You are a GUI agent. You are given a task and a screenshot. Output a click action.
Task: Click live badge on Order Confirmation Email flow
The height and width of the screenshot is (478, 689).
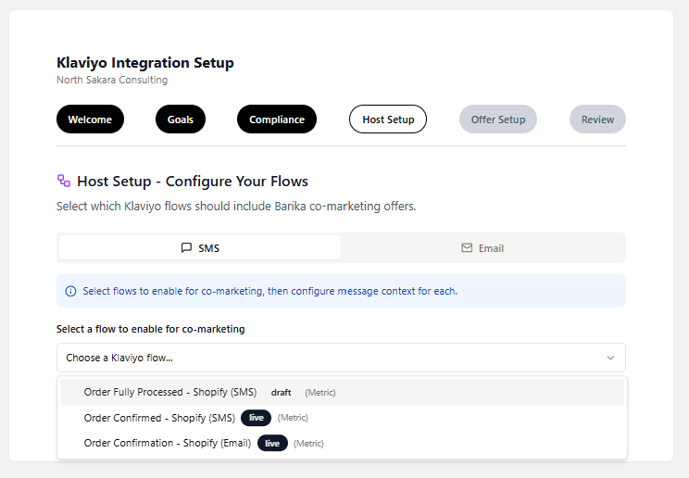[x=272, y=443]
